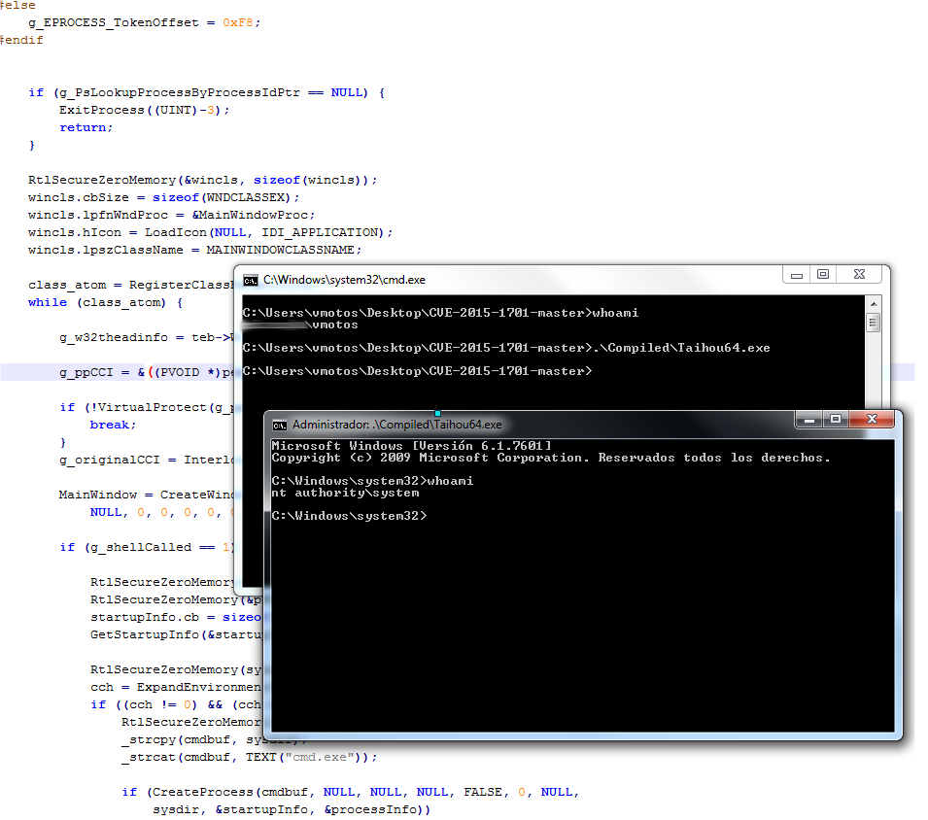Click the cmd.exe window scrollbar thumb
Viewport: 928px width, 820px height.
tap(873, 323)
